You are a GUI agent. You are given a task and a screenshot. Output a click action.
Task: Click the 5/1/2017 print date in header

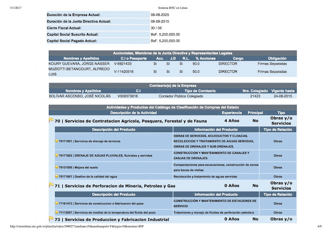[x=16, y=8]
